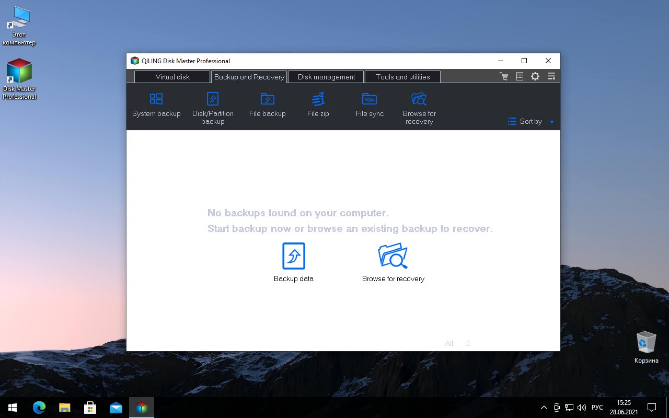Launch Disk/Partition backup
Screen dimensions: 669x418
click(213, 109)
